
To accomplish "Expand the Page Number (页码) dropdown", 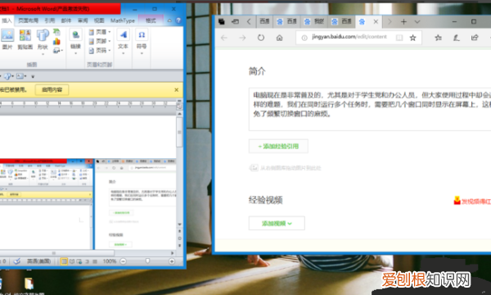I will pyautogui.click(x=100, y=50).
